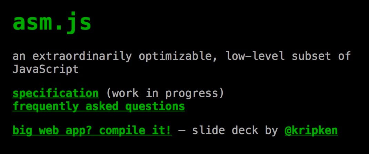Open the frequently asked questions link
The image size is (369, 154).
tap(99, 107)
